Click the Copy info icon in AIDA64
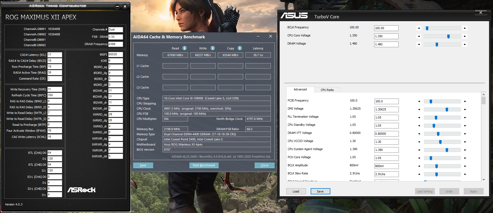493x213 pixels. [x=240, y=48]
